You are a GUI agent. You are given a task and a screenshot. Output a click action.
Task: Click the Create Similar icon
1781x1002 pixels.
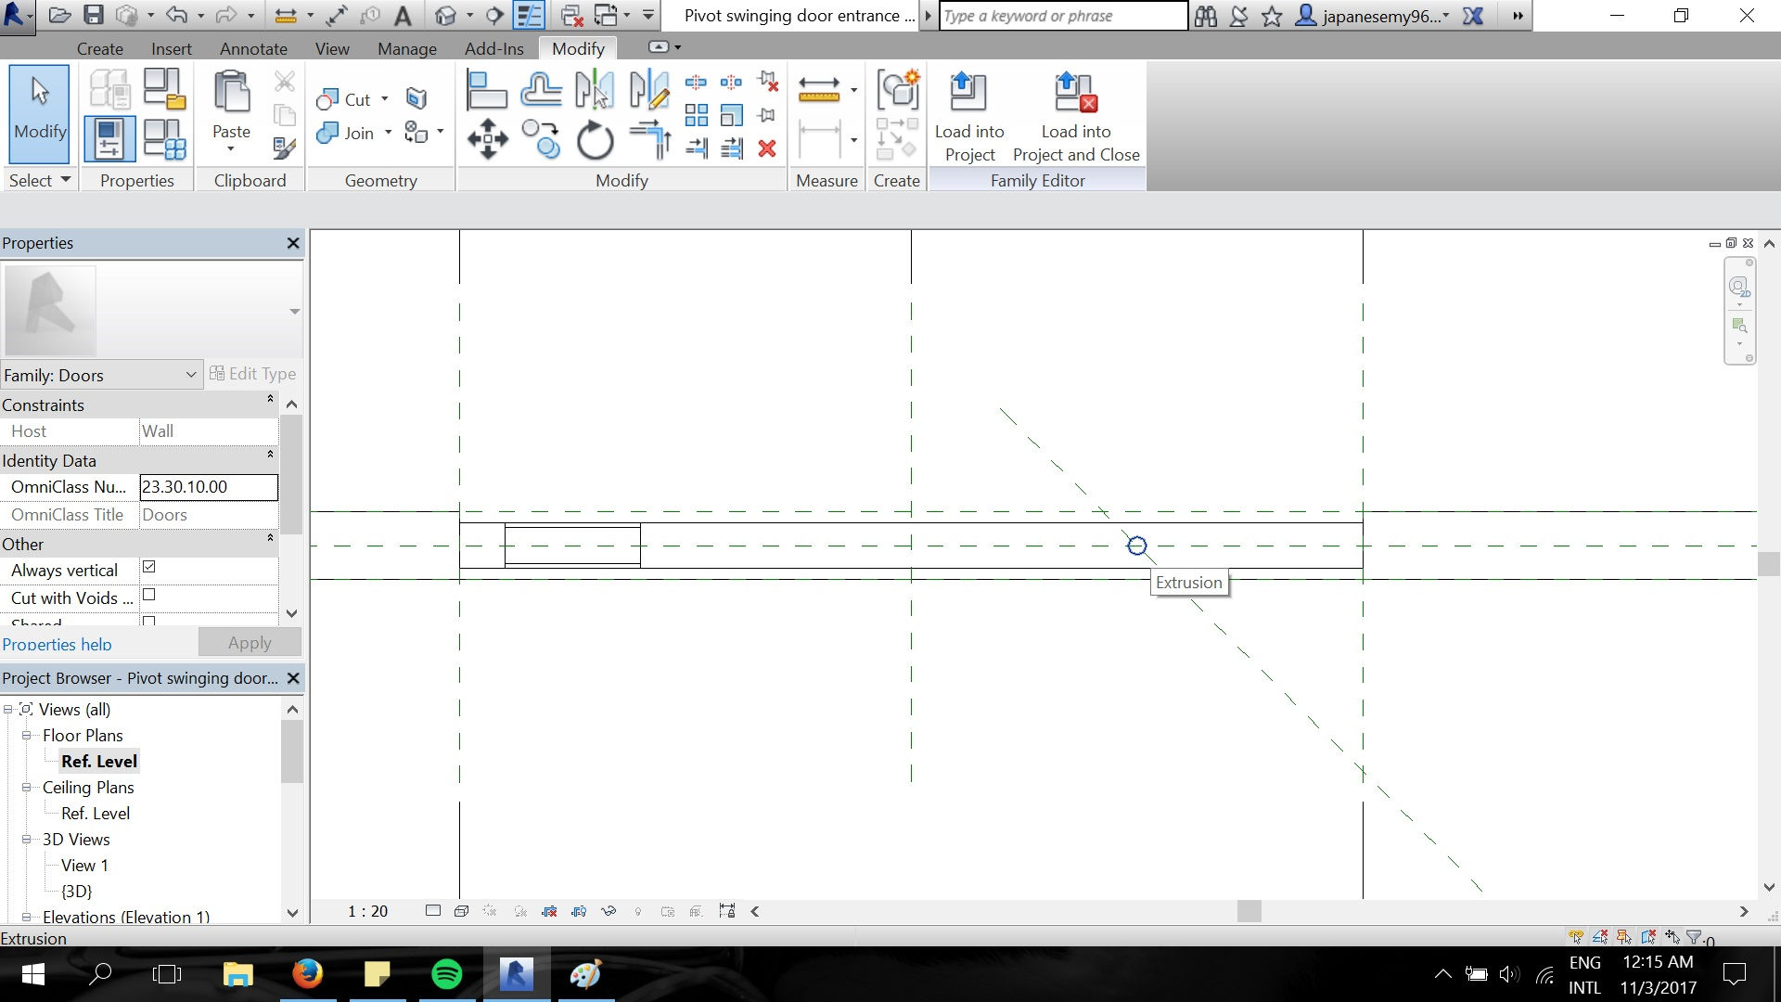pyautogui.click(x=898, y=90)
